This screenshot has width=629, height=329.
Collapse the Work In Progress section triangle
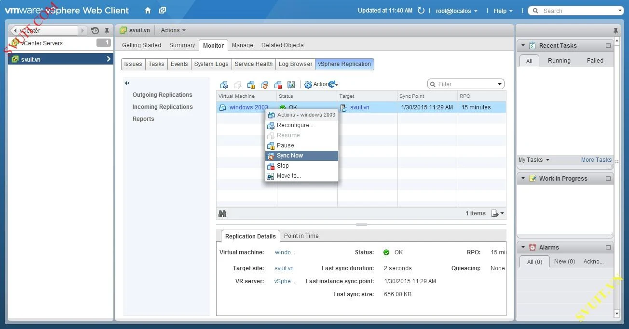pos(522,179)
